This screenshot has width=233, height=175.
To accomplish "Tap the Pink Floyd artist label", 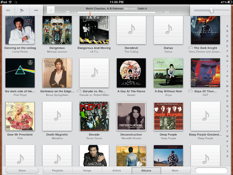I will click(20, 95).
